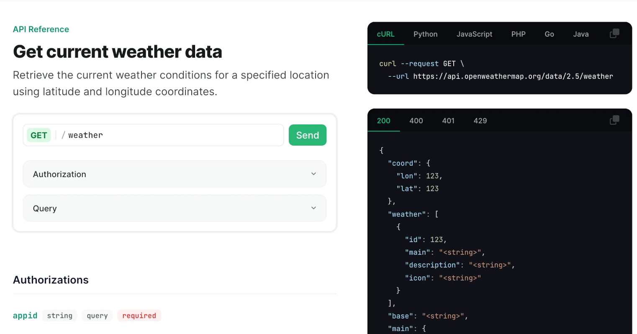637x334 pixels.
Task: Select the 429 rate limit response tab
Action: click(x=480, y=121)
